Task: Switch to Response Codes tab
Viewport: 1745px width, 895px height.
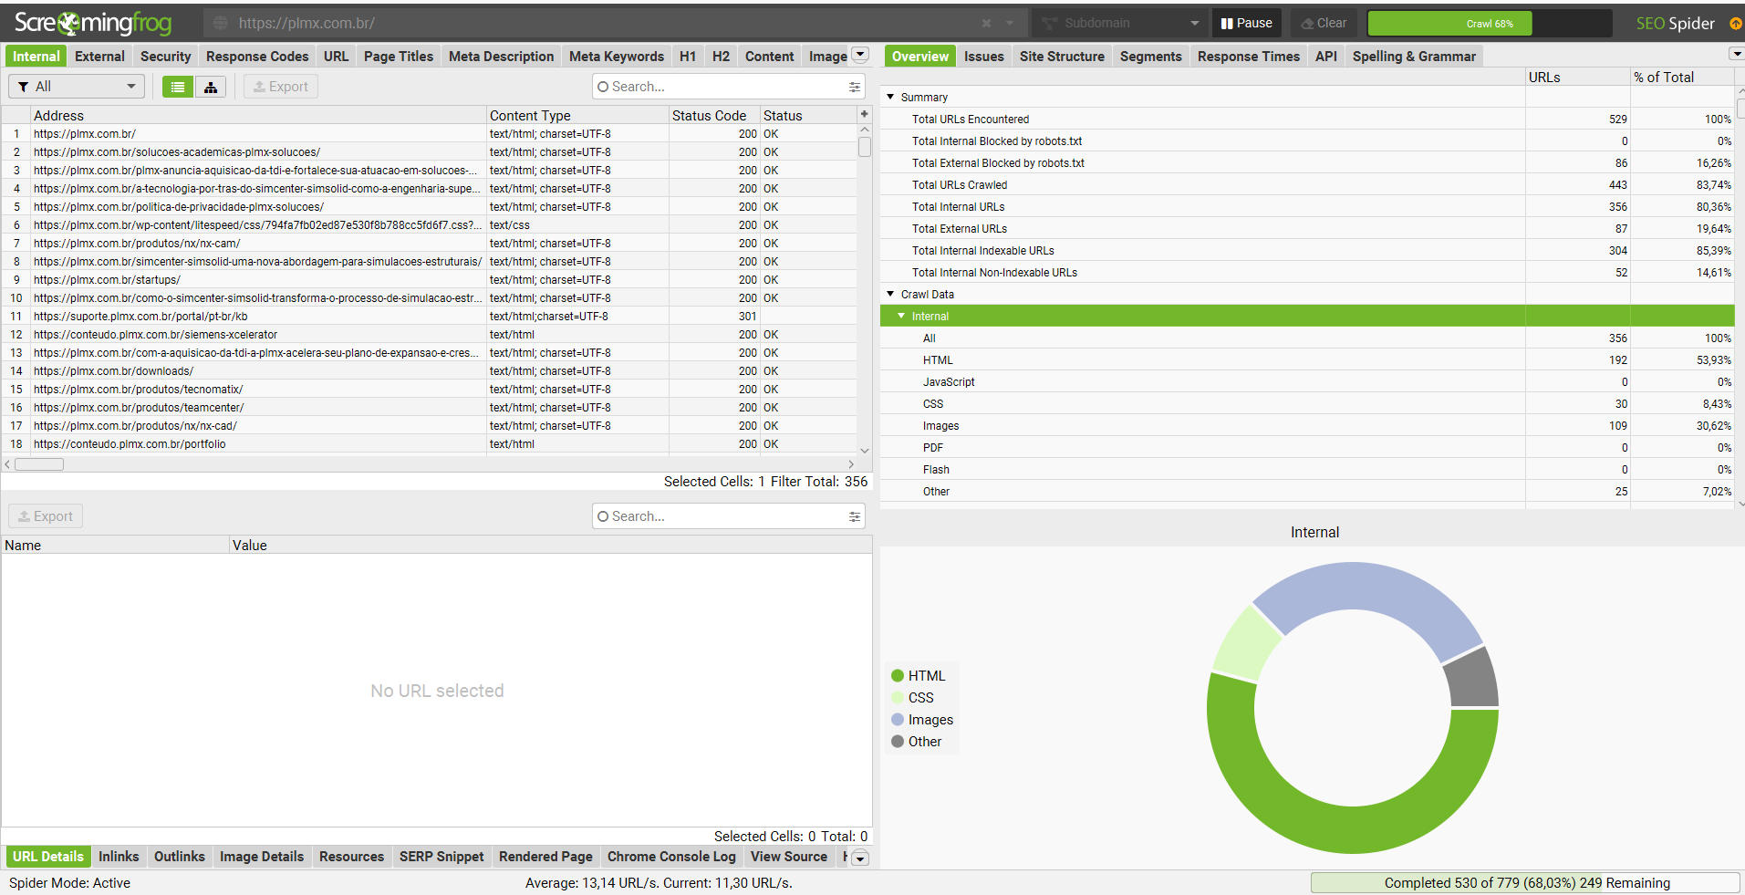Action: 257,57
